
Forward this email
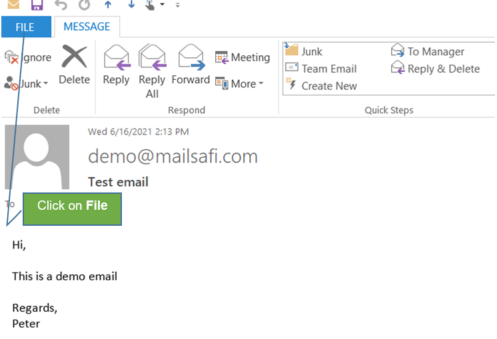[x=191, y=65]
